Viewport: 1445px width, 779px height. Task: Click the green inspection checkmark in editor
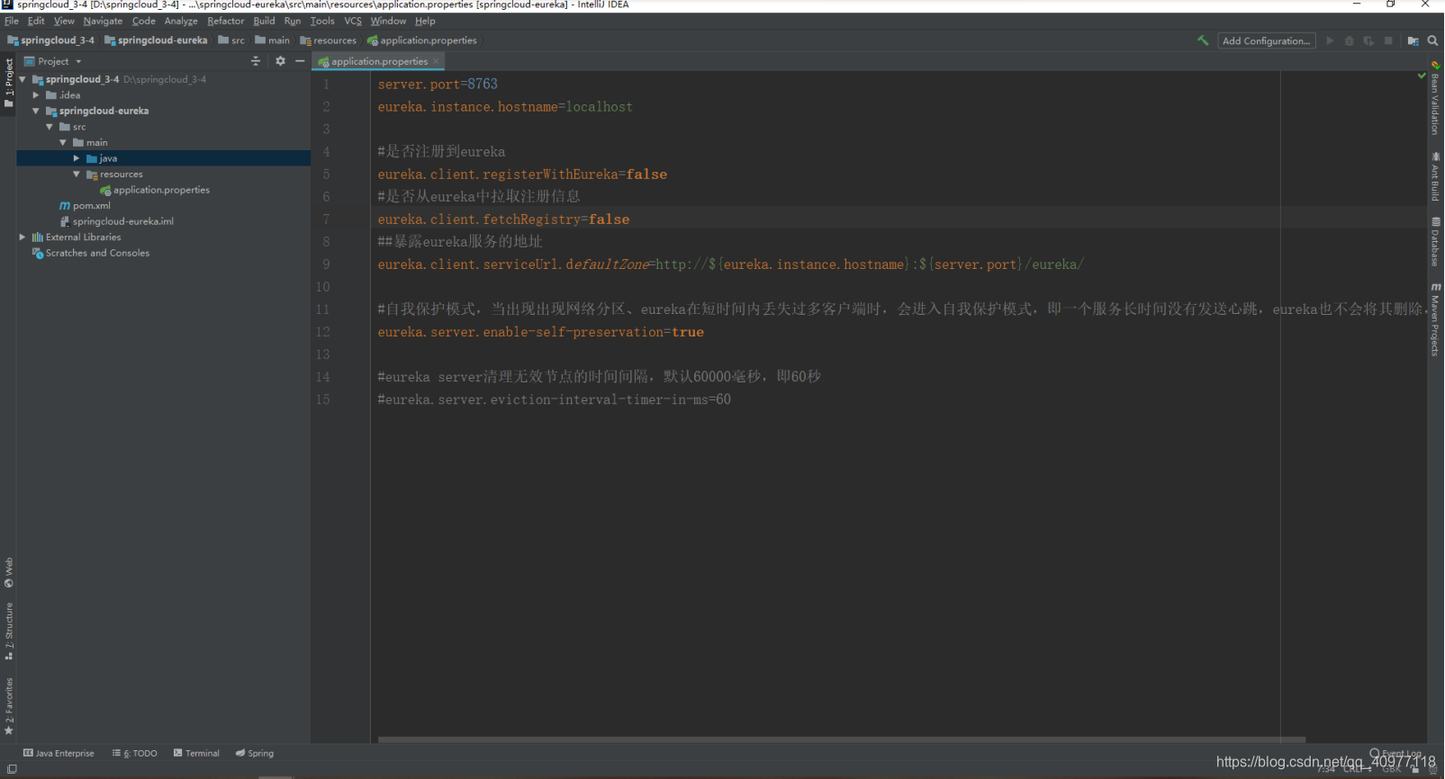[1422, 76]
